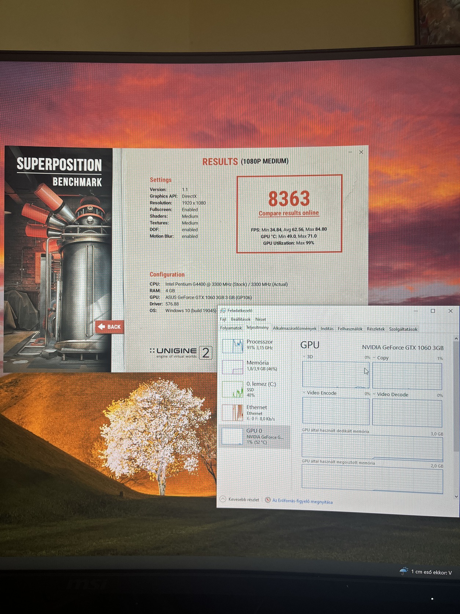
Task: Click the weather rain icon in taskbar
Action: (x=404, y=571)
